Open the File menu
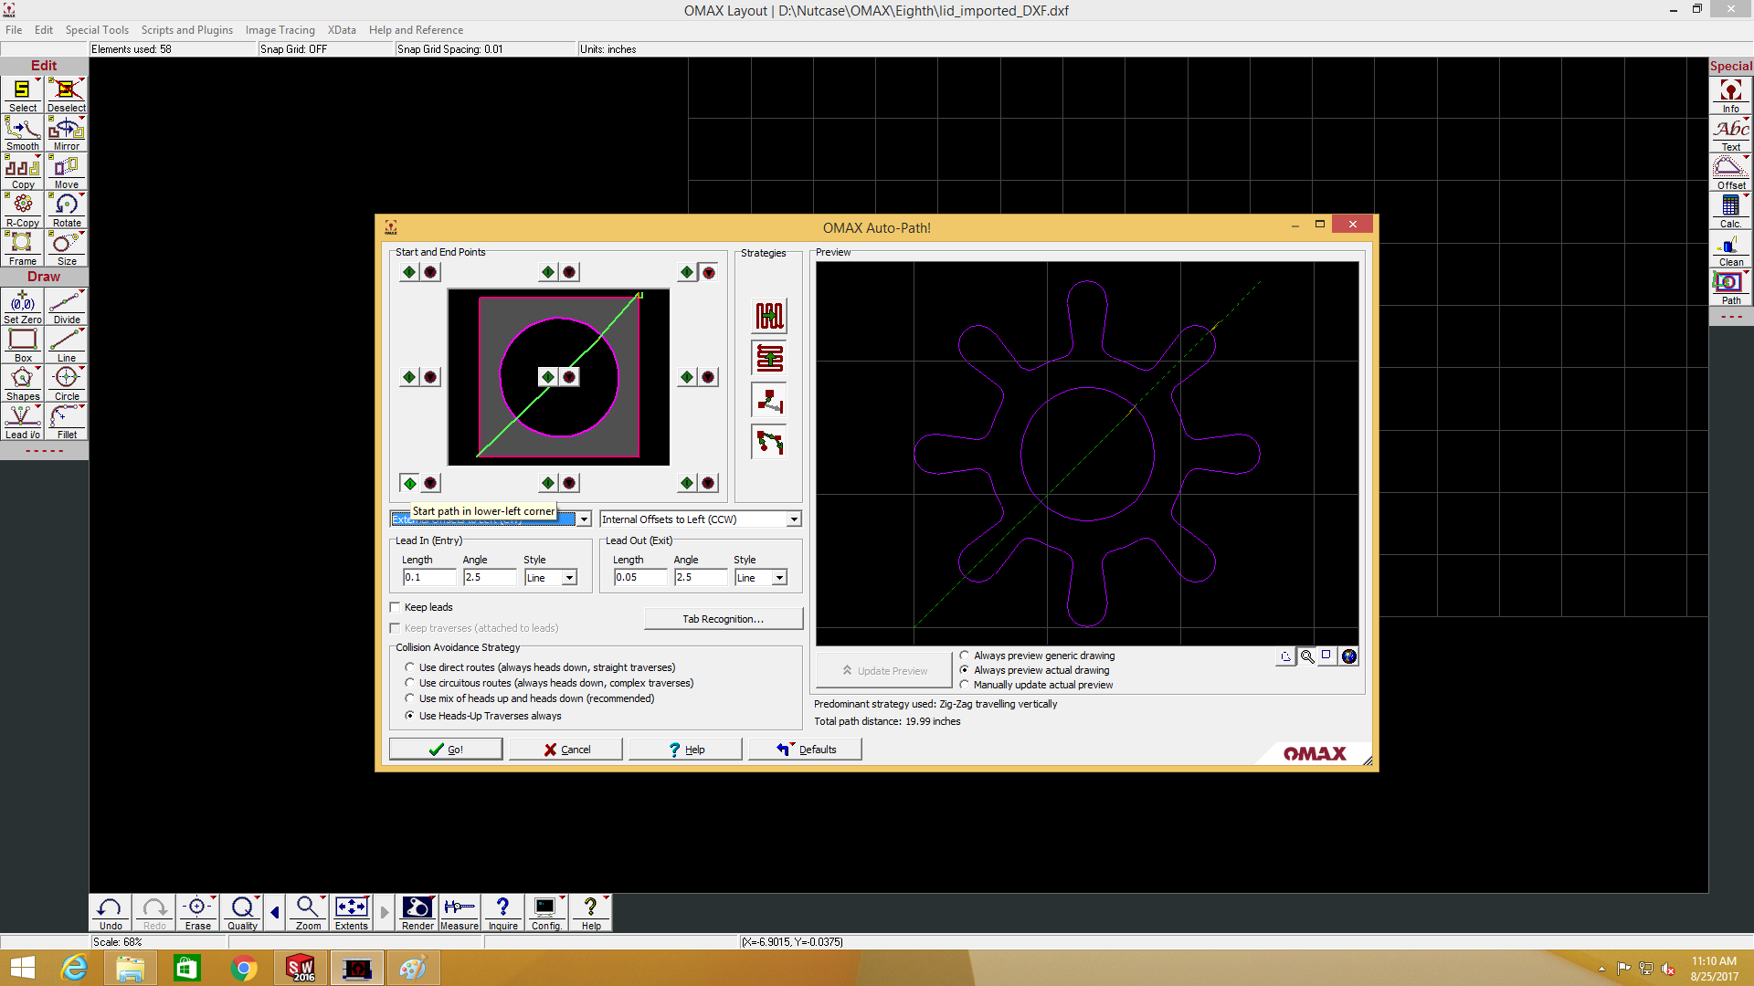This screenshot has width=1754, height=986. [14, 30]
